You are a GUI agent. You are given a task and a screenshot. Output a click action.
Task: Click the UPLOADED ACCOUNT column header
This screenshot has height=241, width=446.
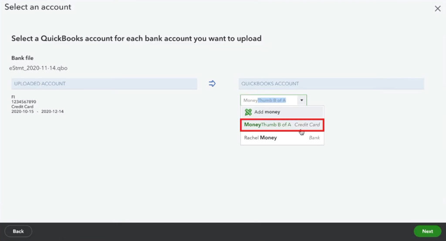point(104,84)
